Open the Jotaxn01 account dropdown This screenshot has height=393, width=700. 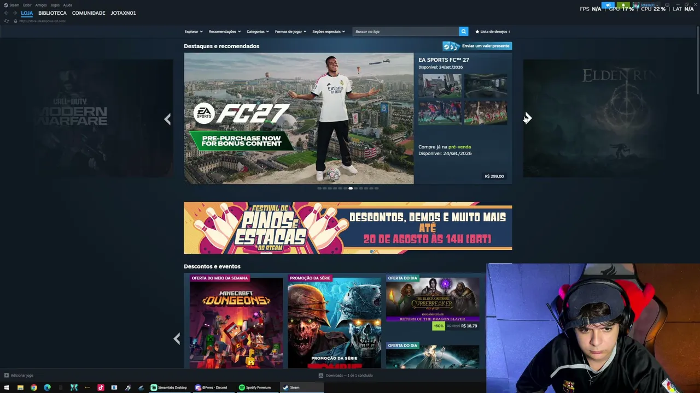click(646, 5)
